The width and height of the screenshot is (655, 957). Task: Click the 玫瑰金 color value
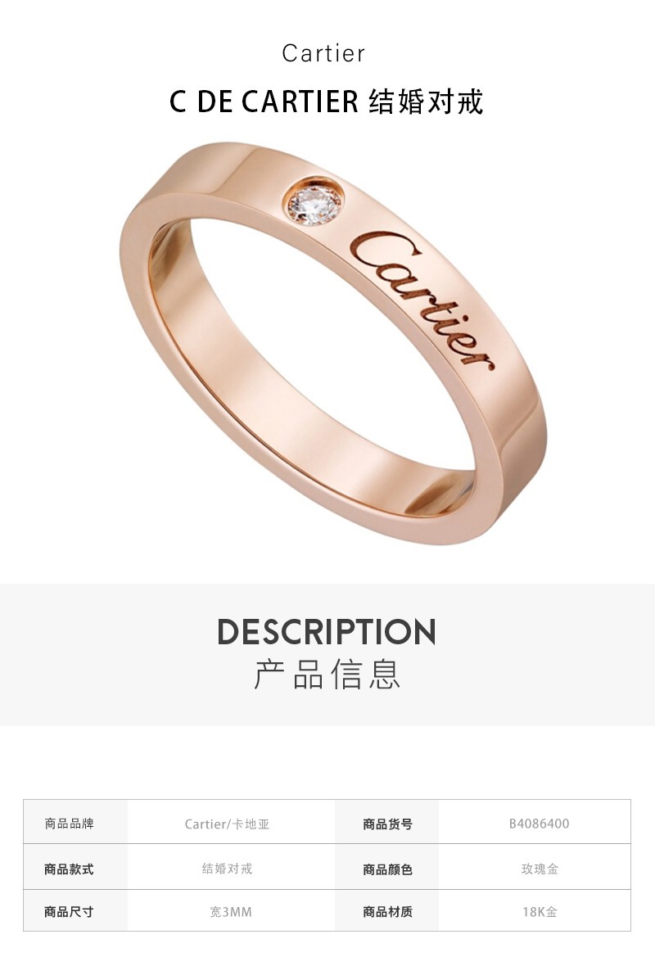click(x=540, y=869)
